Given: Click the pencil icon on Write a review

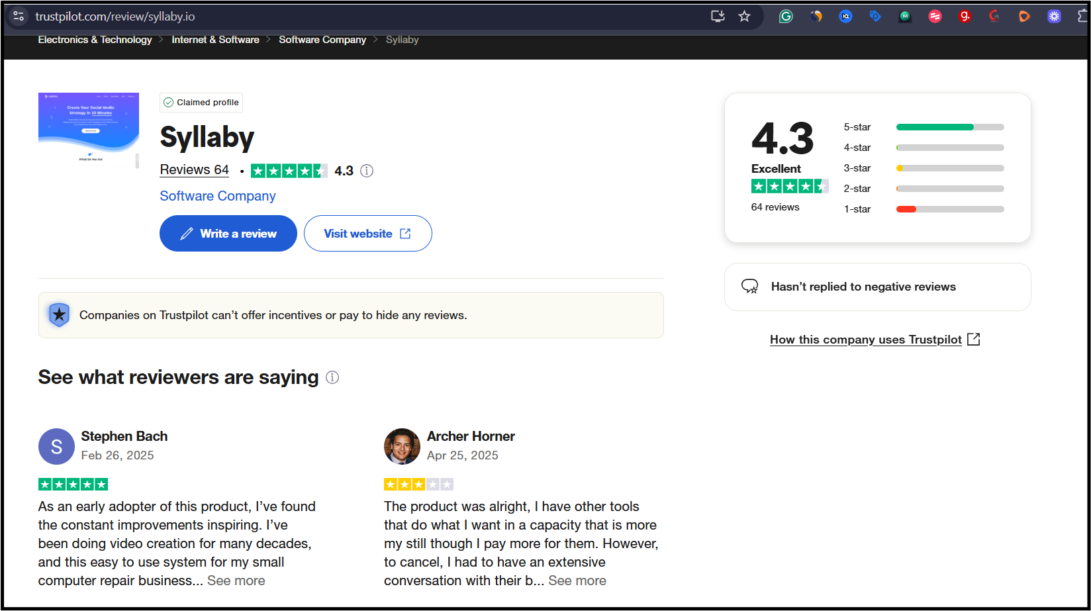Looking at the screenshot, I should click(187, 234).
